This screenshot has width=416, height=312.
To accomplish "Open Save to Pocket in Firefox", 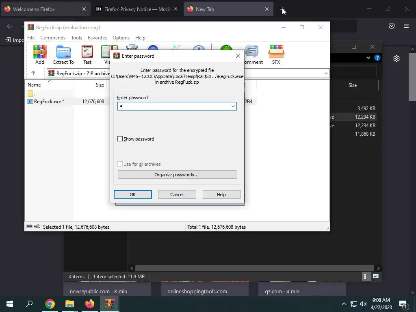I will point(392,26).
